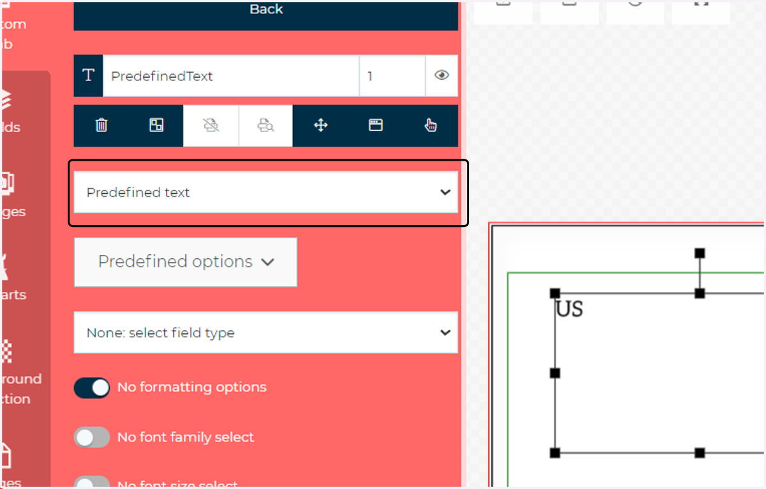Open None: select field type dropdown
Viewport: 766px width, 489px height.
[266, 332]
